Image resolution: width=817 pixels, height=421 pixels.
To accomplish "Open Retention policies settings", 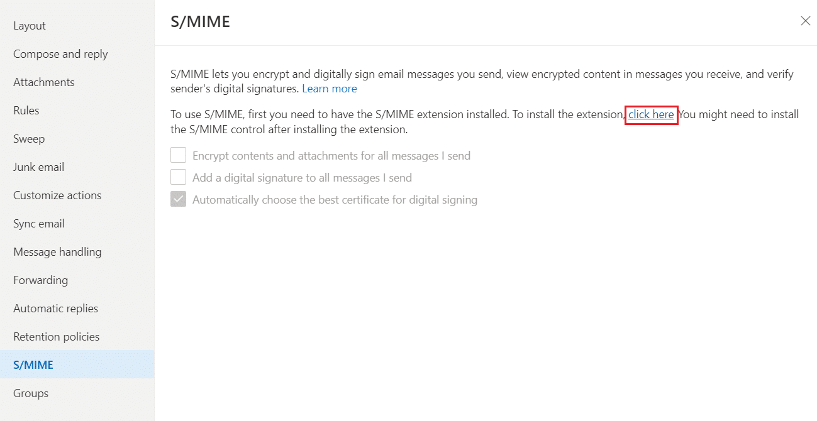I will [x=56, y=336].
